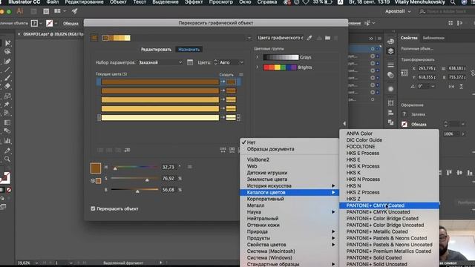Open the Цвета Авто dropdown

[232, 62]
